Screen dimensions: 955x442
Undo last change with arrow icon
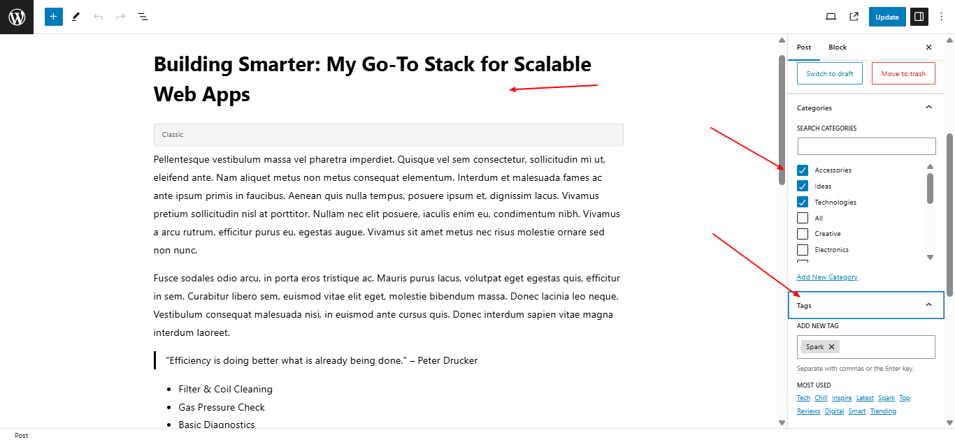coord(99,17)
